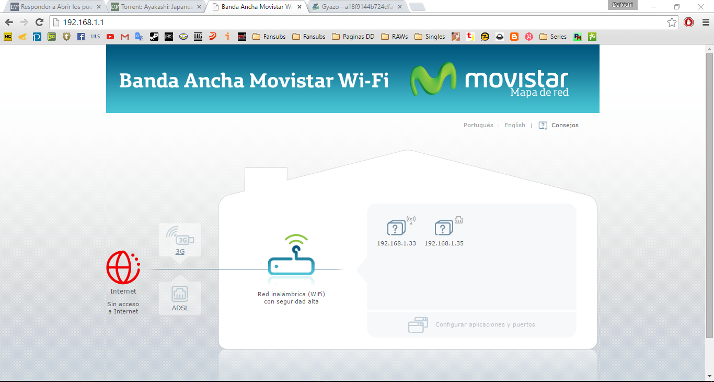The image size is (714, 382).
Task: Click the ADSL port icon
Action: click(180, 293)
